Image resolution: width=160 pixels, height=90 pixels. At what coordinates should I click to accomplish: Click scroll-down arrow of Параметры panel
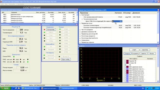[x=158, y=42]
